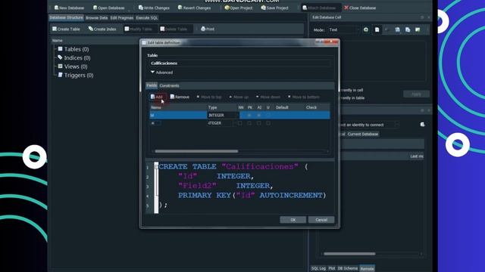Viewport: 485px width, 272px height.
Task: Open the Type dropdown for the Id field
Action: 224,115
